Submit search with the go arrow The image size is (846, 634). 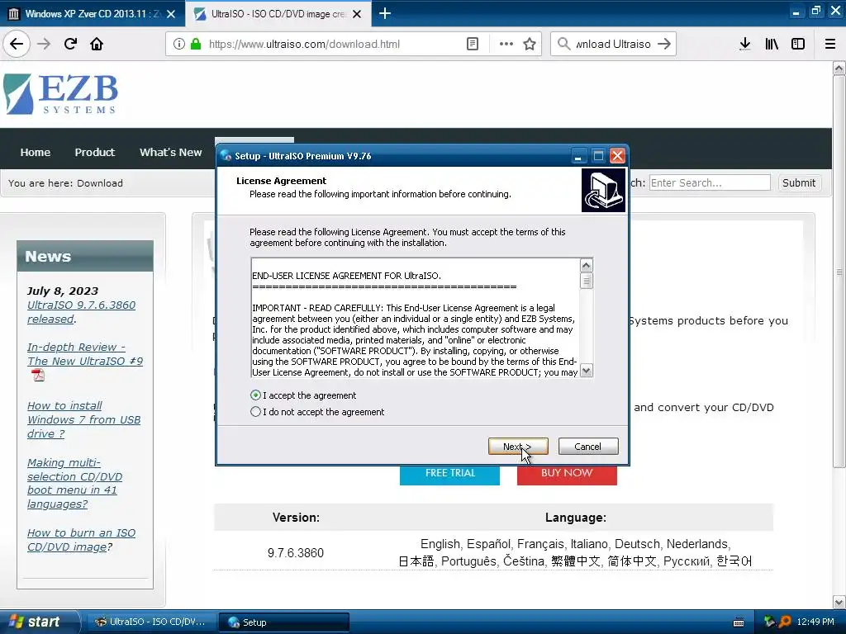[x=664, y=44]
